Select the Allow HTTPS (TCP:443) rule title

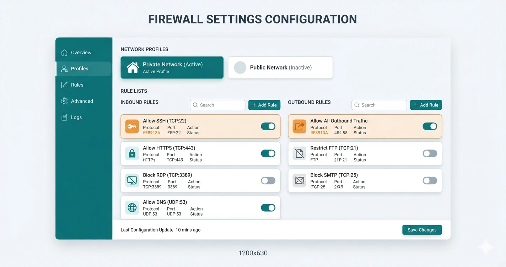[x=169, y=148]
